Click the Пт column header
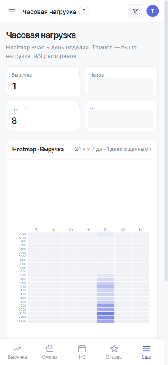This screenshot has height=365, width=168. tap(106, 230)
